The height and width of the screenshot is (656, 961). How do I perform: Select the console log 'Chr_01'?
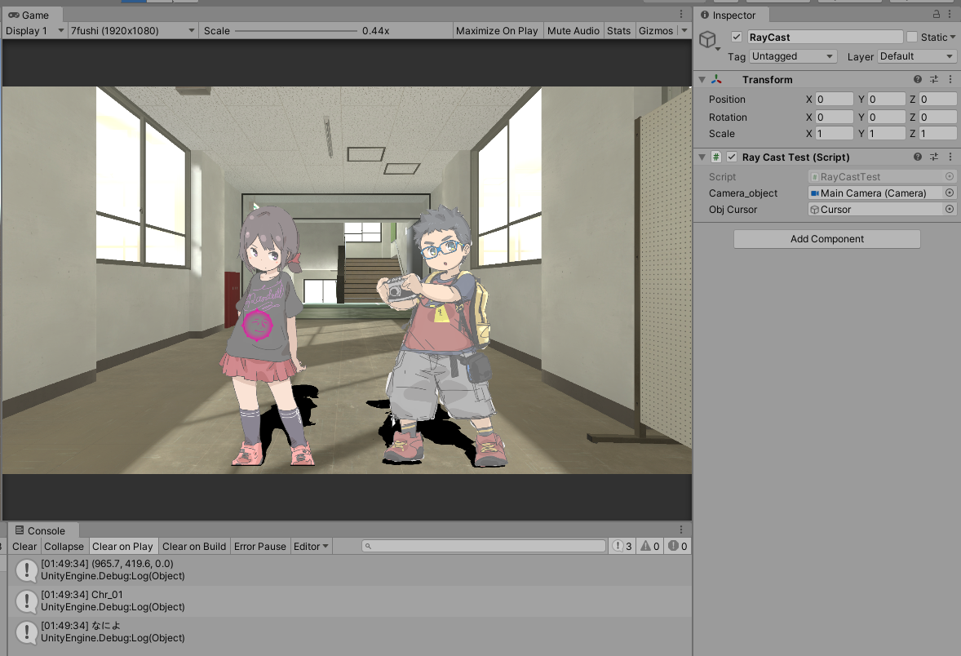[x=350, y=601]
